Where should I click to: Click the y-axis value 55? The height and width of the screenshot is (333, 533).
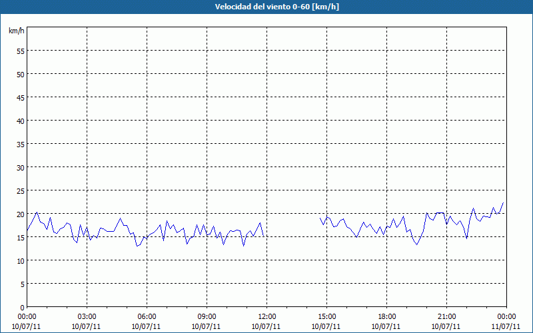pyautogui.click(x=21, y=51)
